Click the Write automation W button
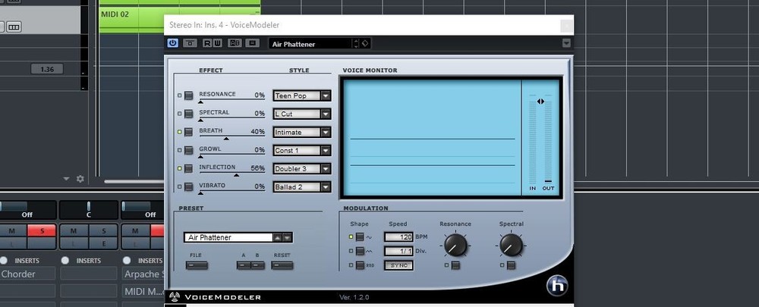The height and width of the screenshot is (307, 759). coord(218,43)
